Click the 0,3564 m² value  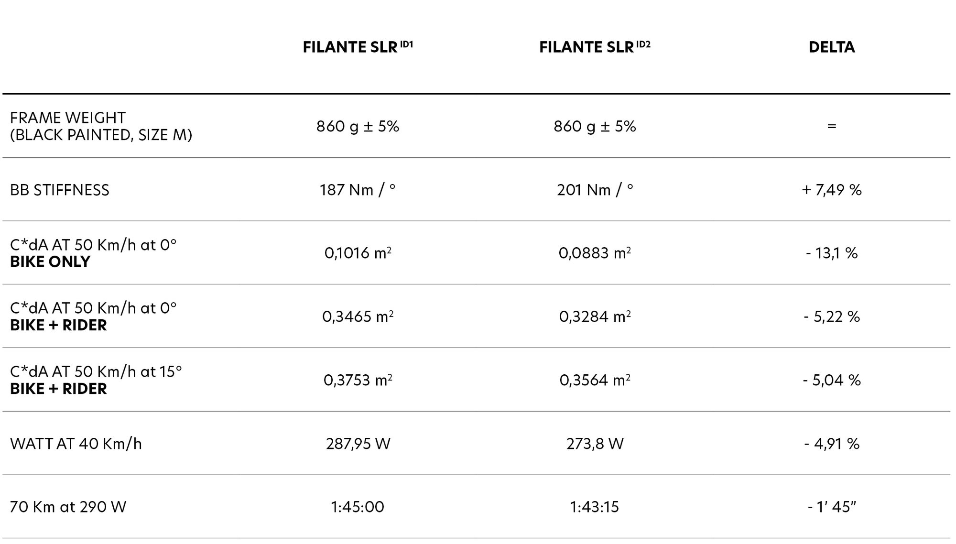[x=595, y=380]
